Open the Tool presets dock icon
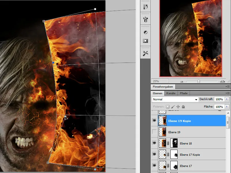Viewport: 231px width, 173px height. click(x=146, y=53)
